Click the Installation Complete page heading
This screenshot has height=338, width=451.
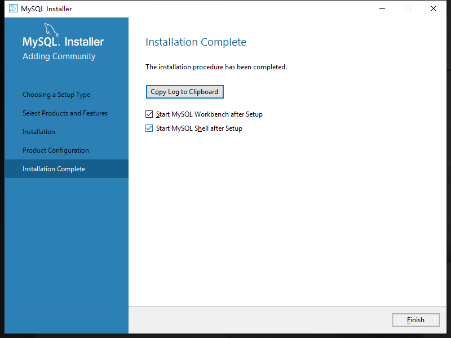[196, 42]
